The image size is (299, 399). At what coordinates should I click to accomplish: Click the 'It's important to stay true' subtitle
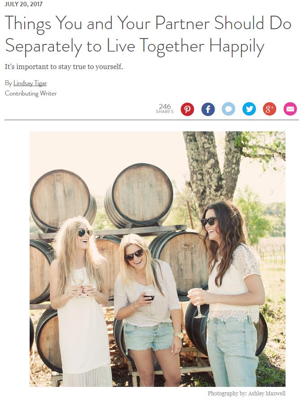pos(64,67)
